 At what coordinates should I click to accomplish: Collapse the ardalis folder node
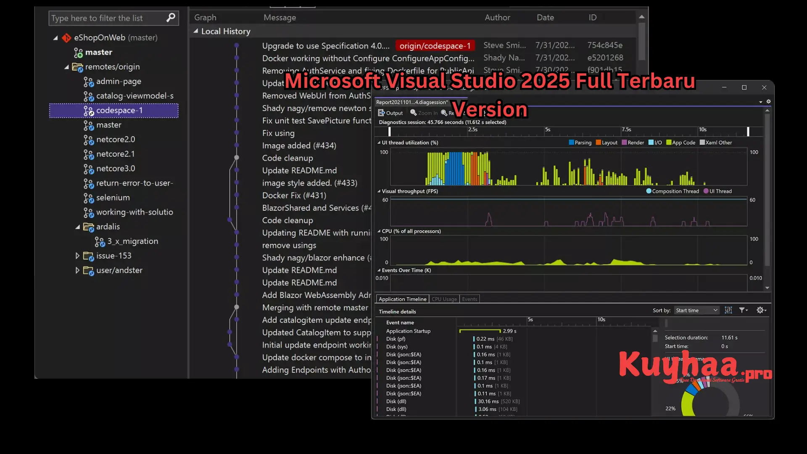(77, 227)
